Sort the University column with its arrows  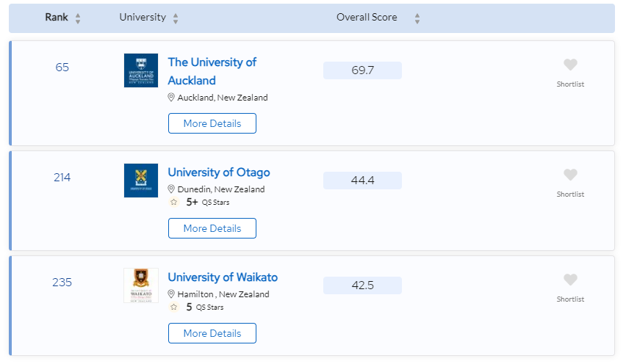[x=176, y=18]
